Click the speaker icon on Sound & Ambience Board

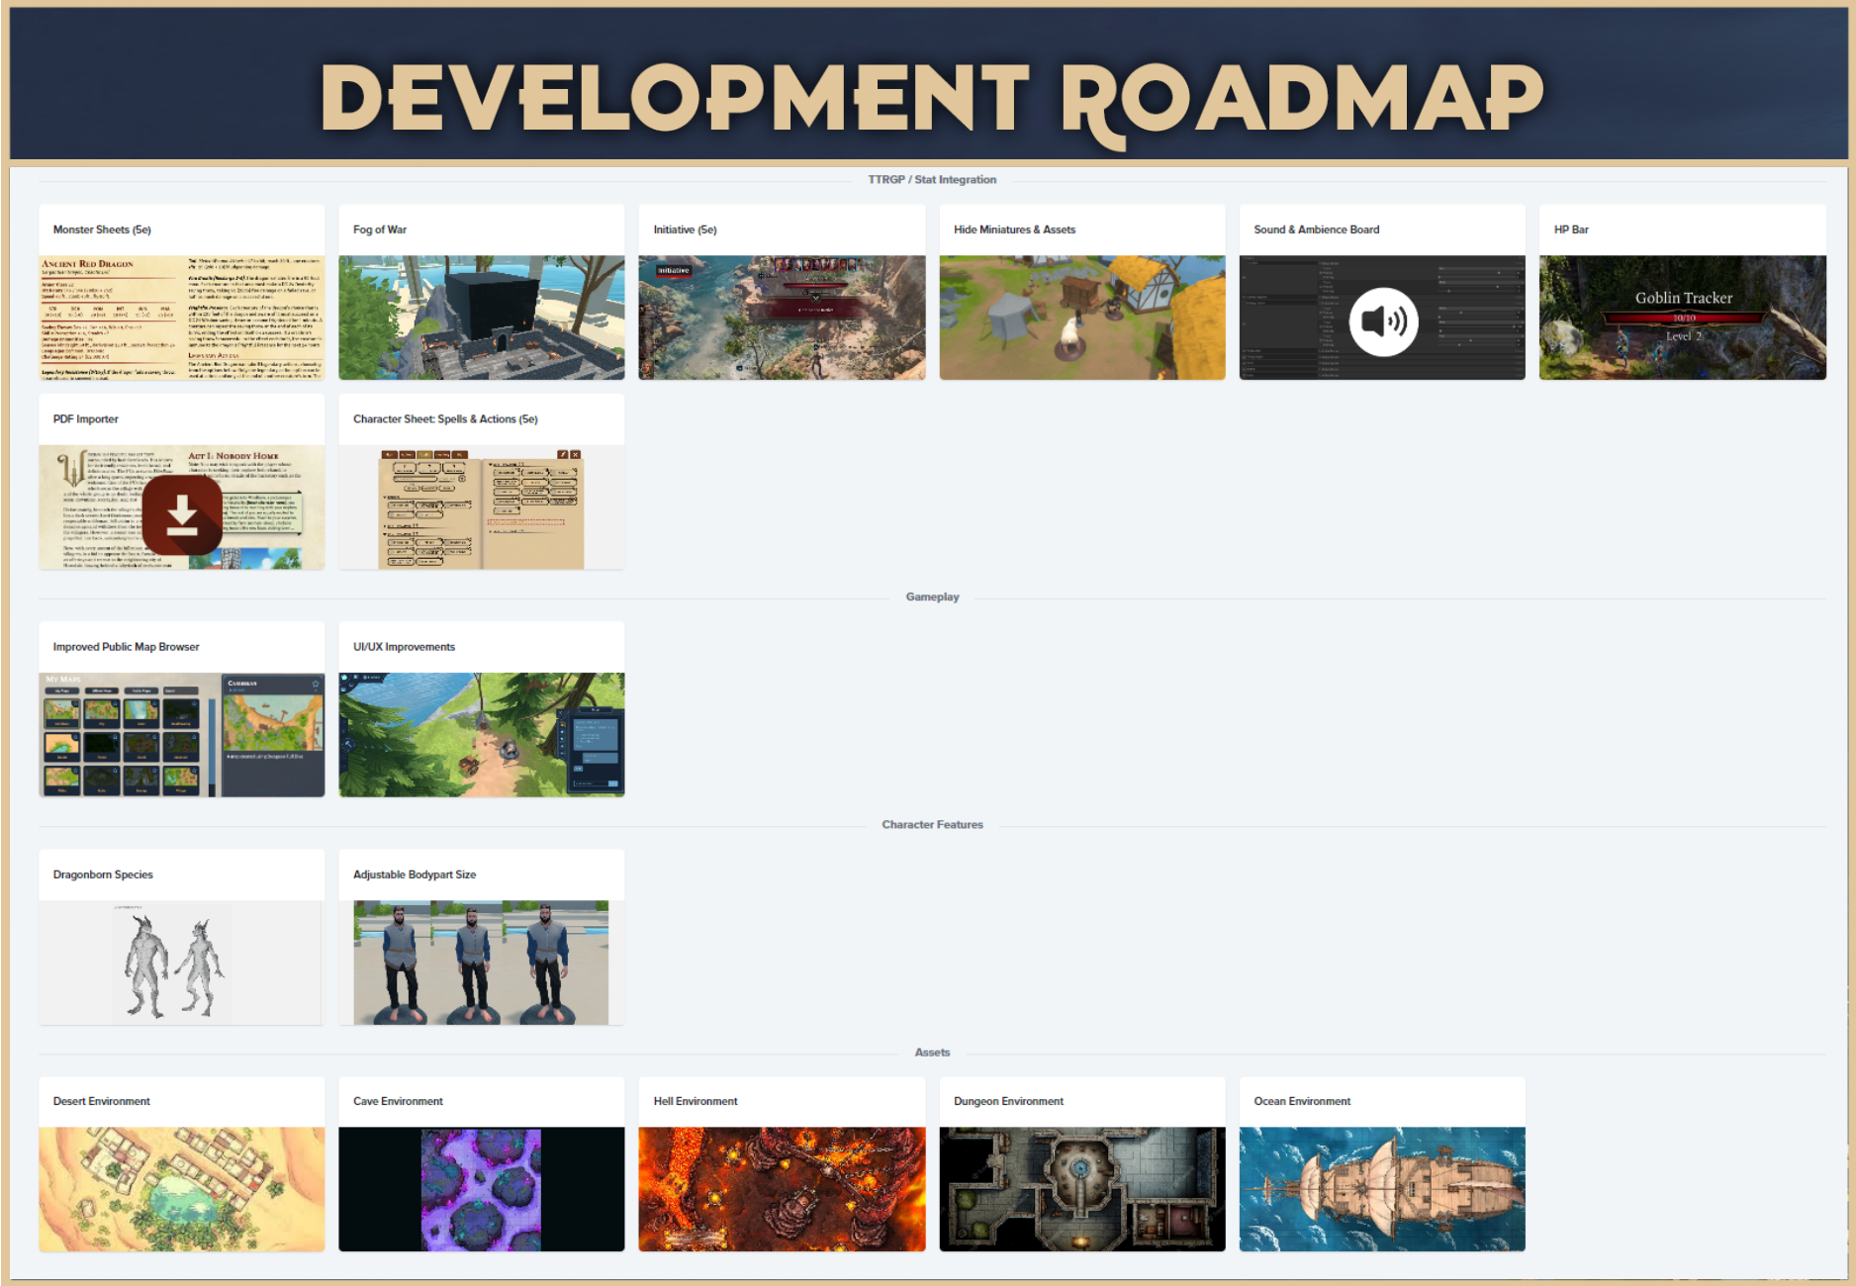point(1383,321)
